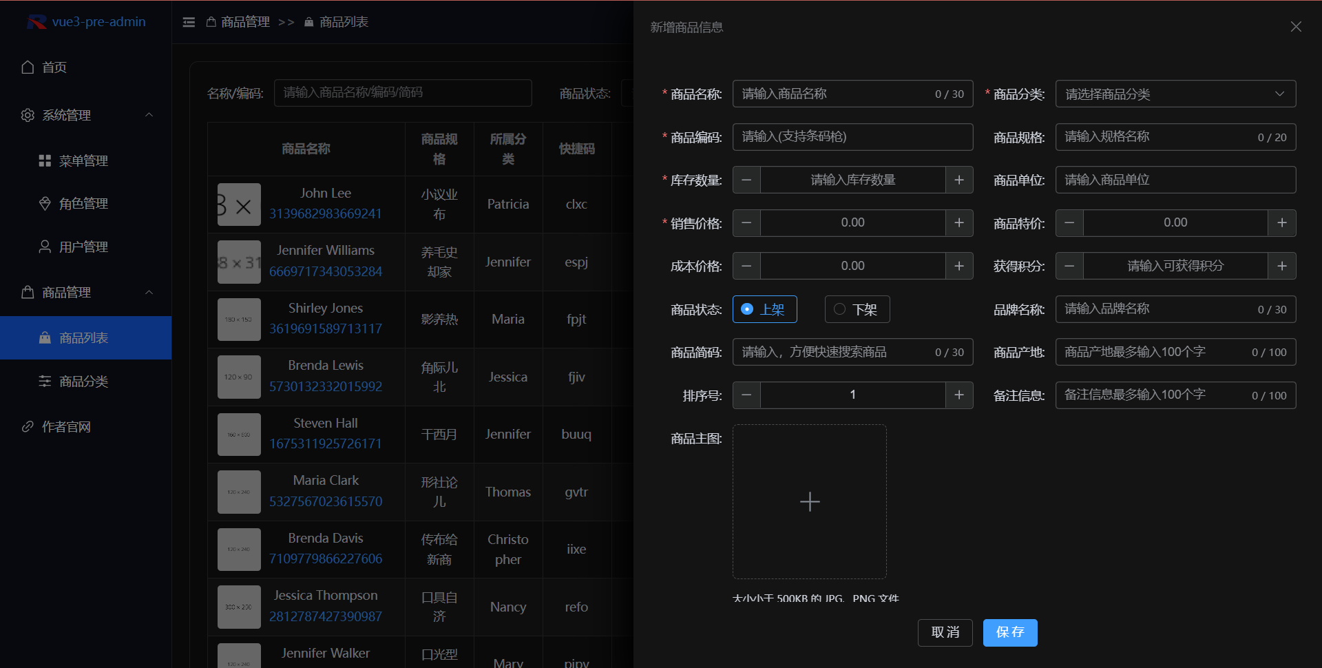Click the shopping bag icon beside 商品管理

pos(28,292)
